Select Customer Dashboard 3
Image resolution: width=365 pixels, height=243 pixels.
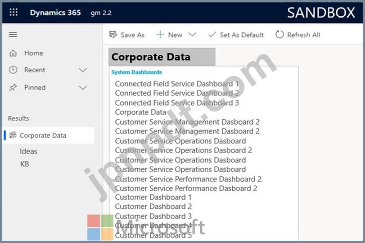tap(153, 216)
